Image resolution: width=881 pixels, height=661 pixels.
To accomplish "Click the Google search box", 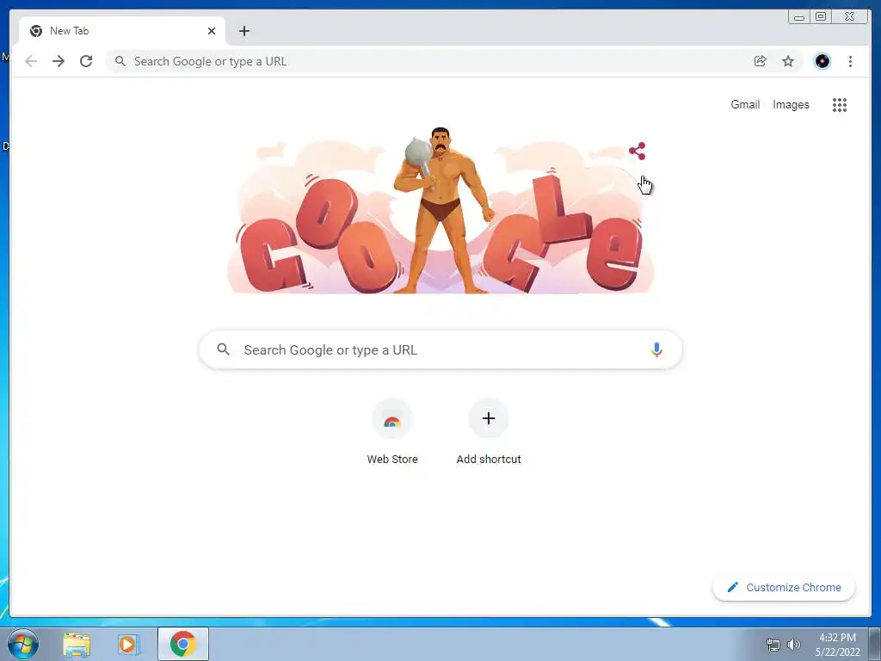I will coord(440,349).
